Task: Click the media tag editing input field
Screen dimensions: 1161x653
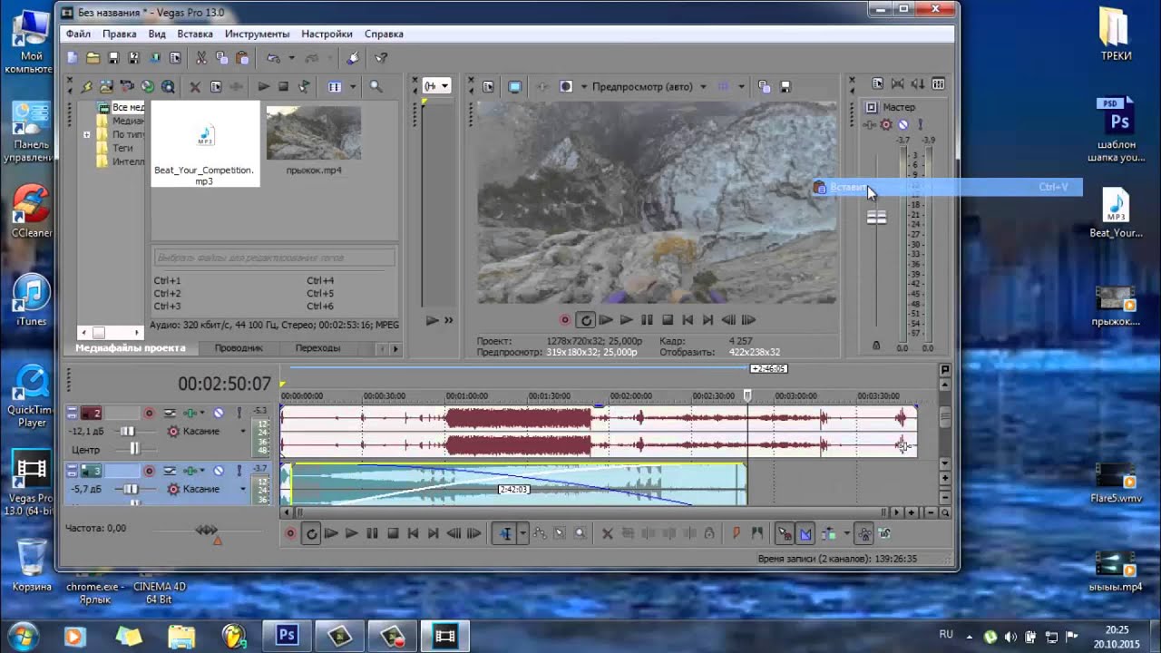Action: coord(275,258)
